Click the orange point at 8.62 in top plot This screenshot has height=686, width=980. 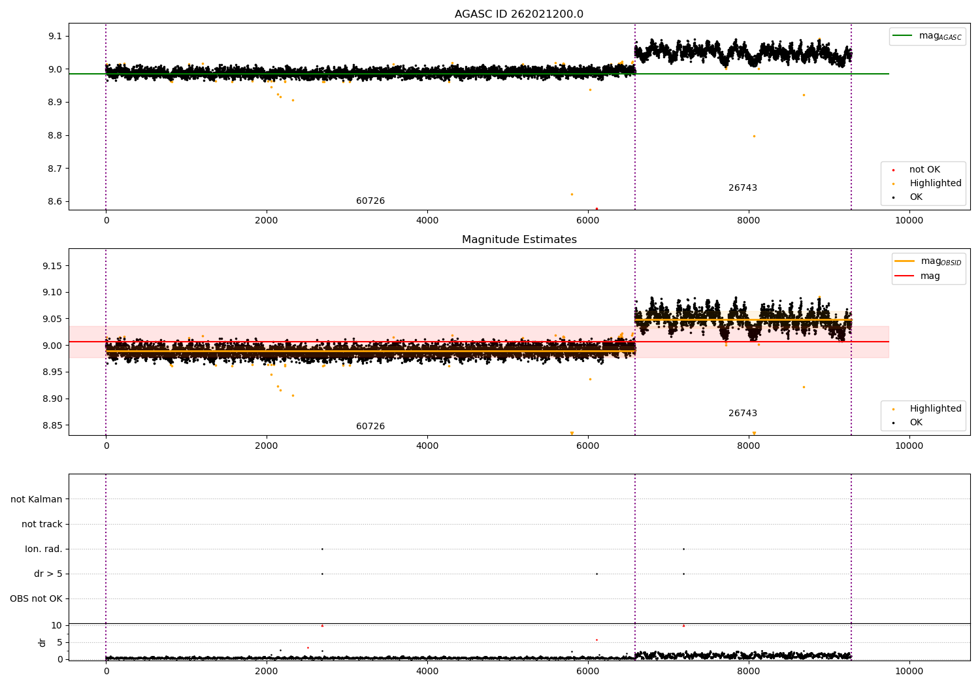point(572,194)
